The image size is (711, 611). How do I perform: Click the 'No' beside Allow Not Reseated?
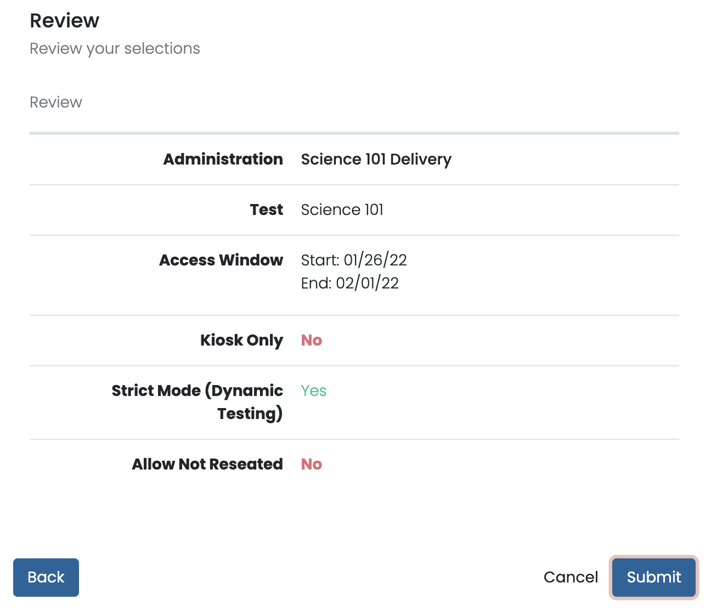[311, 464]
